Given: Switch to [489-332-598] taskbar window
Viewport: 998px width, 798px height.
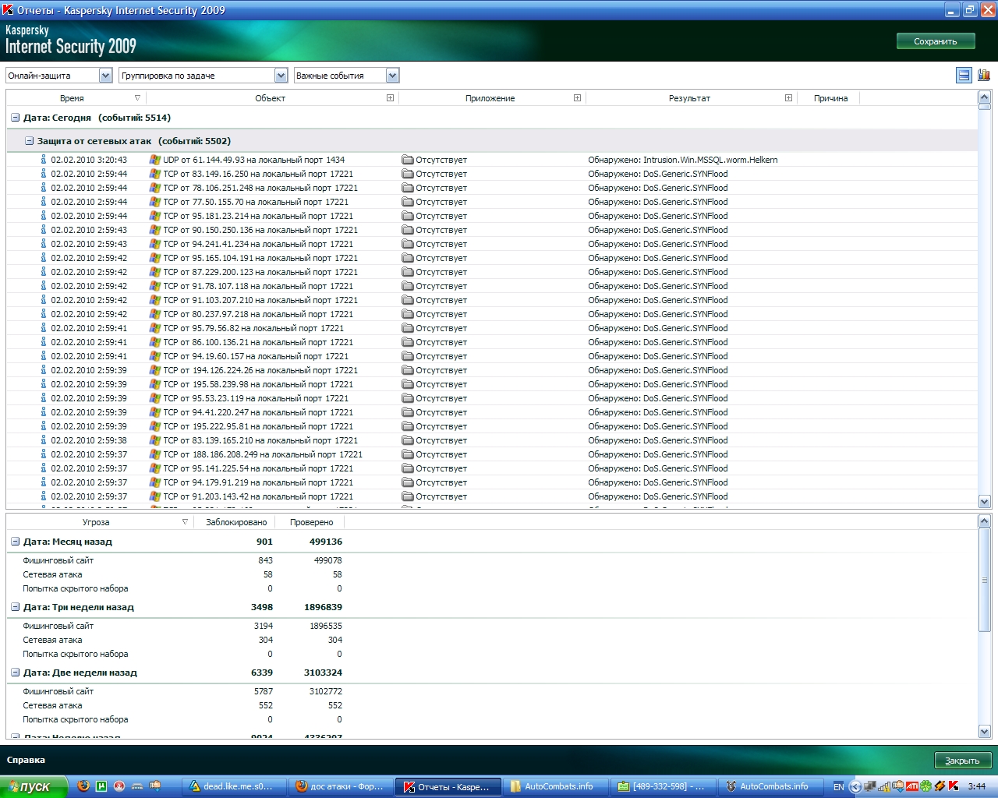Looking at the screenshot, I should tap(661, 786).
